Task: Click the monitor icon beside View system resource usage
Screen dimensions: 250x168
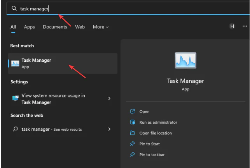Action: tap(15, 99)
